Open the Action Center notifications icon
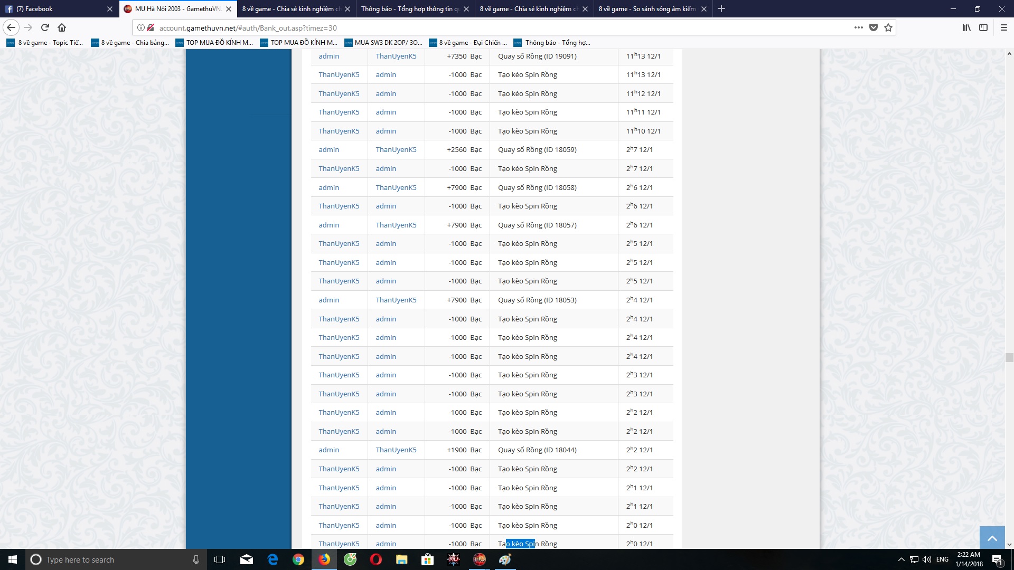Image resolution: width=1014 pixels, height=570 pixels. (x=997, y=559)
